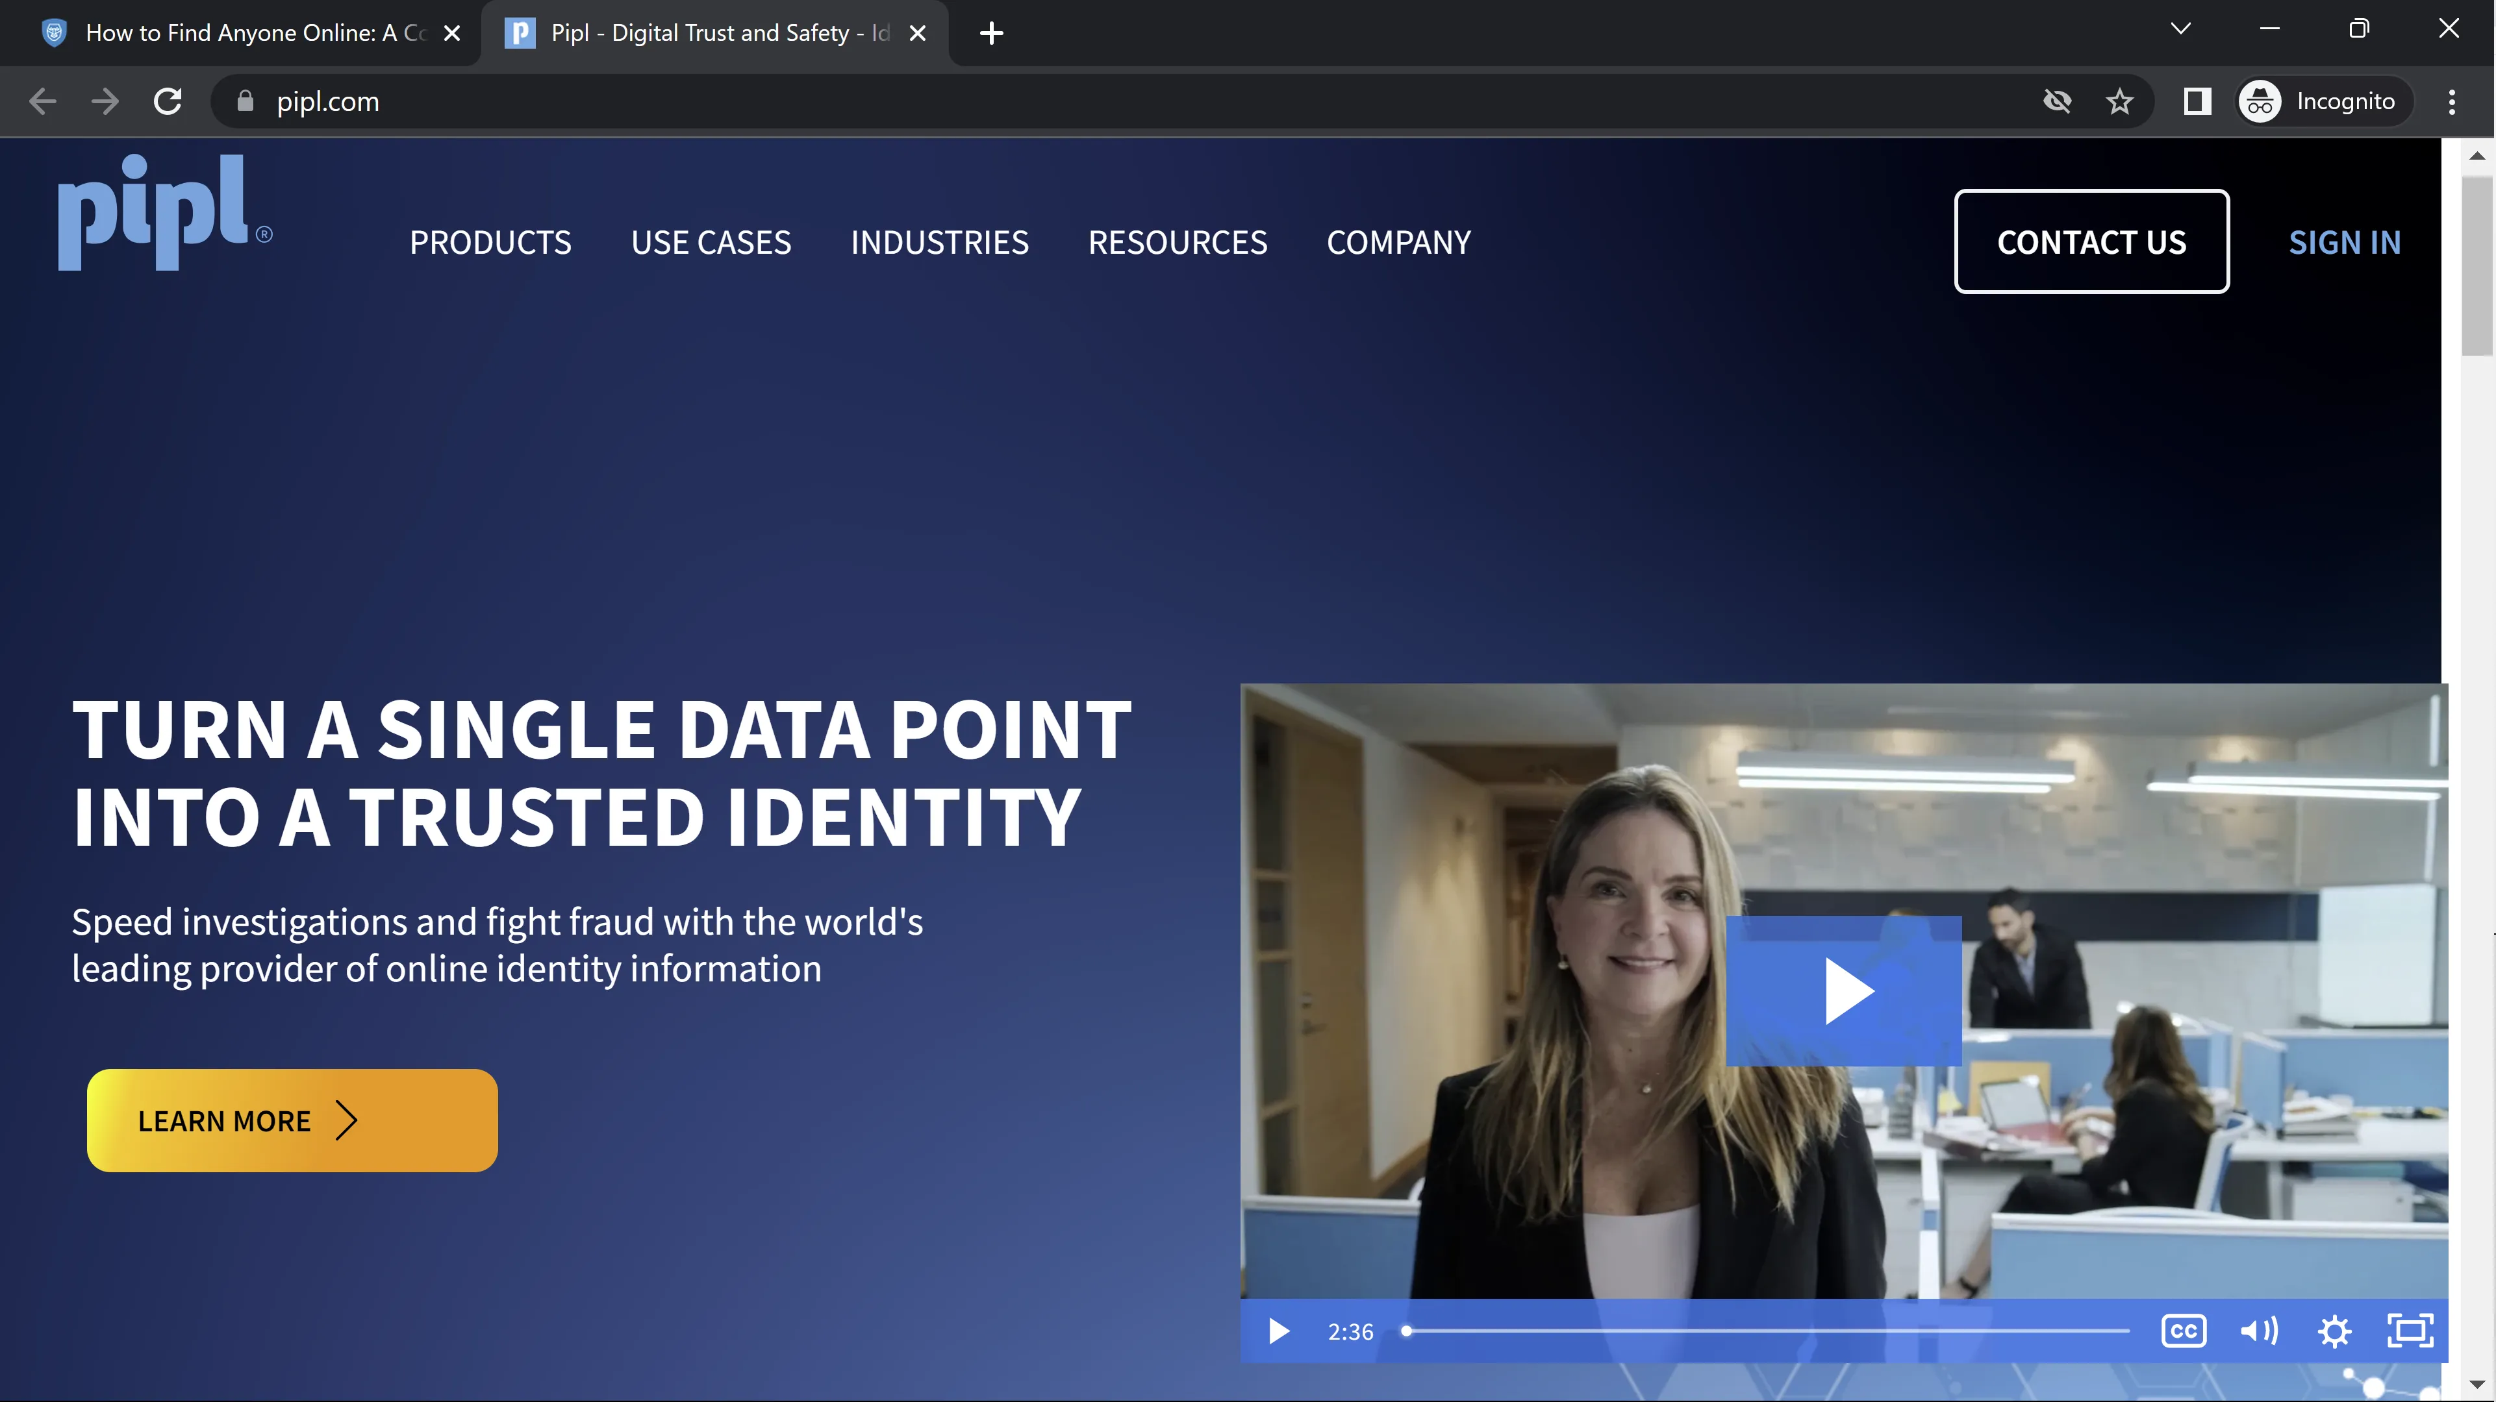The height and width of the screenshot is (1402, 2496).
Task: Open Chrome three-dot menu
Action: pyautogui.click(x=2451, y=102)
